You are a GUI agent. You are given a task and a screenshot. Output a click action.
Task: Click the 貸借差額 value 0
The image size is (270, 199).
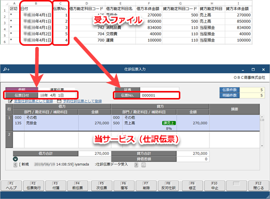click(x=193, y=159)
